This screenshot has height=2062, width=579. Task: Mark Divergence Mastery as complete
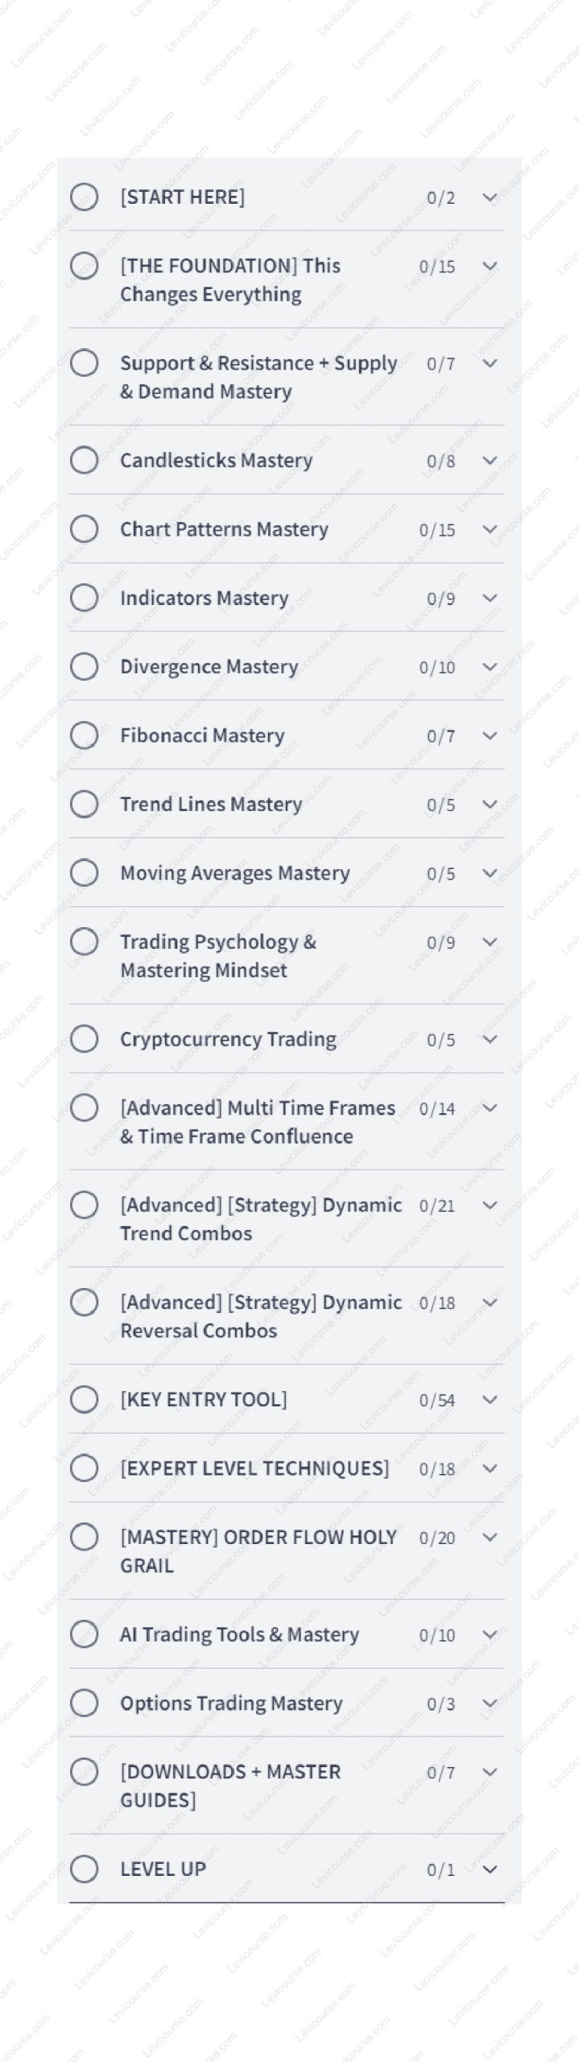pyautogui.click(x=84, y=666)
